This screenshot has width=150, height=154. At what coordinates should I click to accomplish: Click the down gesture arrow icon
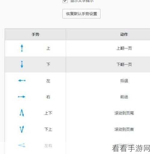[22, 64]
